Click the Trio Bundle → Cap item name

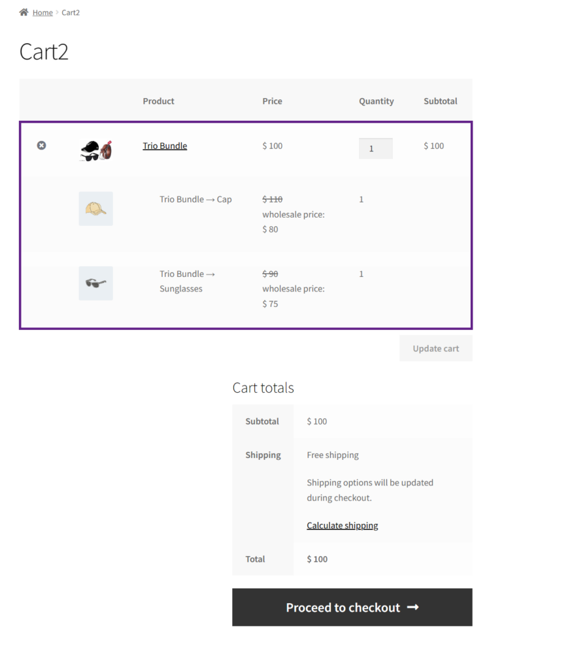[195, 199]
